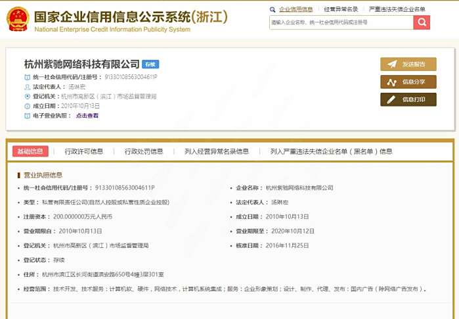Click the location icon beside 登记机关

pos(27,96)
